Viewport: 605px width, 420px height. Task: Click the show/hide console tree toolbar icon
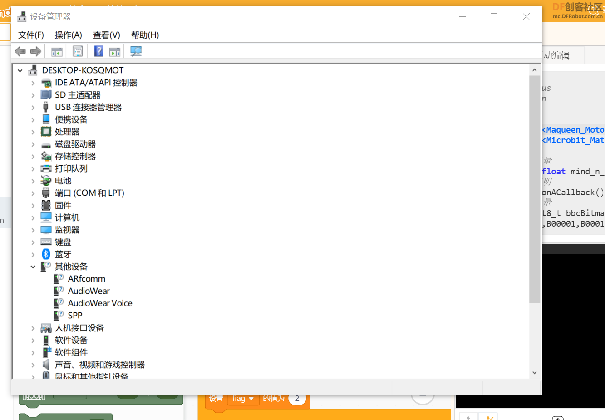point(57,52)
